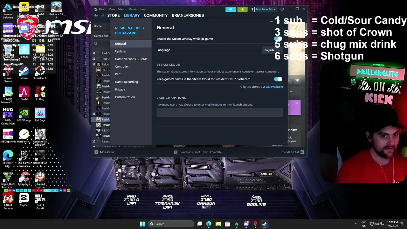
Task: Click Downloads 6 of 6 Items Complete
Action: click(x=198, y=152)
